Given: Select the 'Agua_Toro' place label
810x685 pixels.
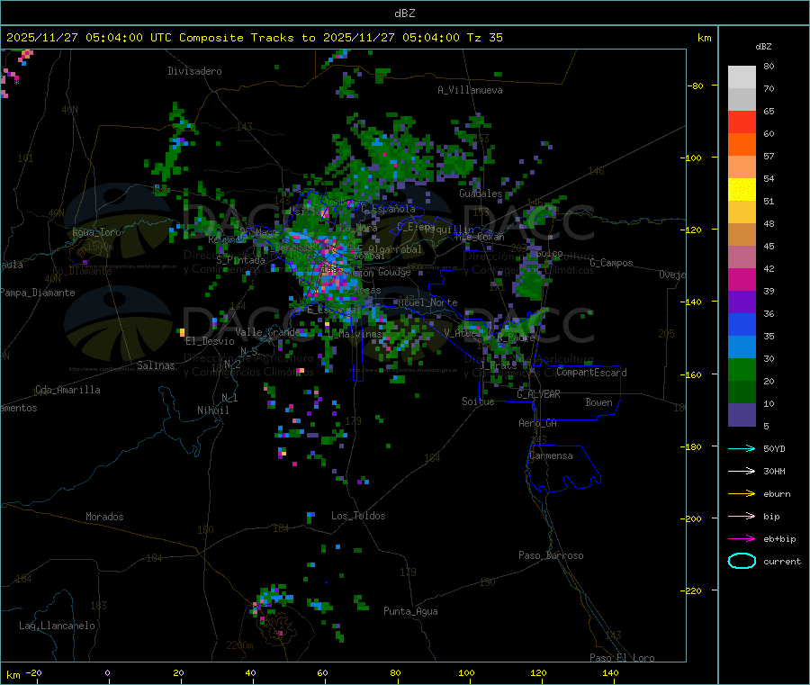Looking at the screenshot, I should pos(96,232).
